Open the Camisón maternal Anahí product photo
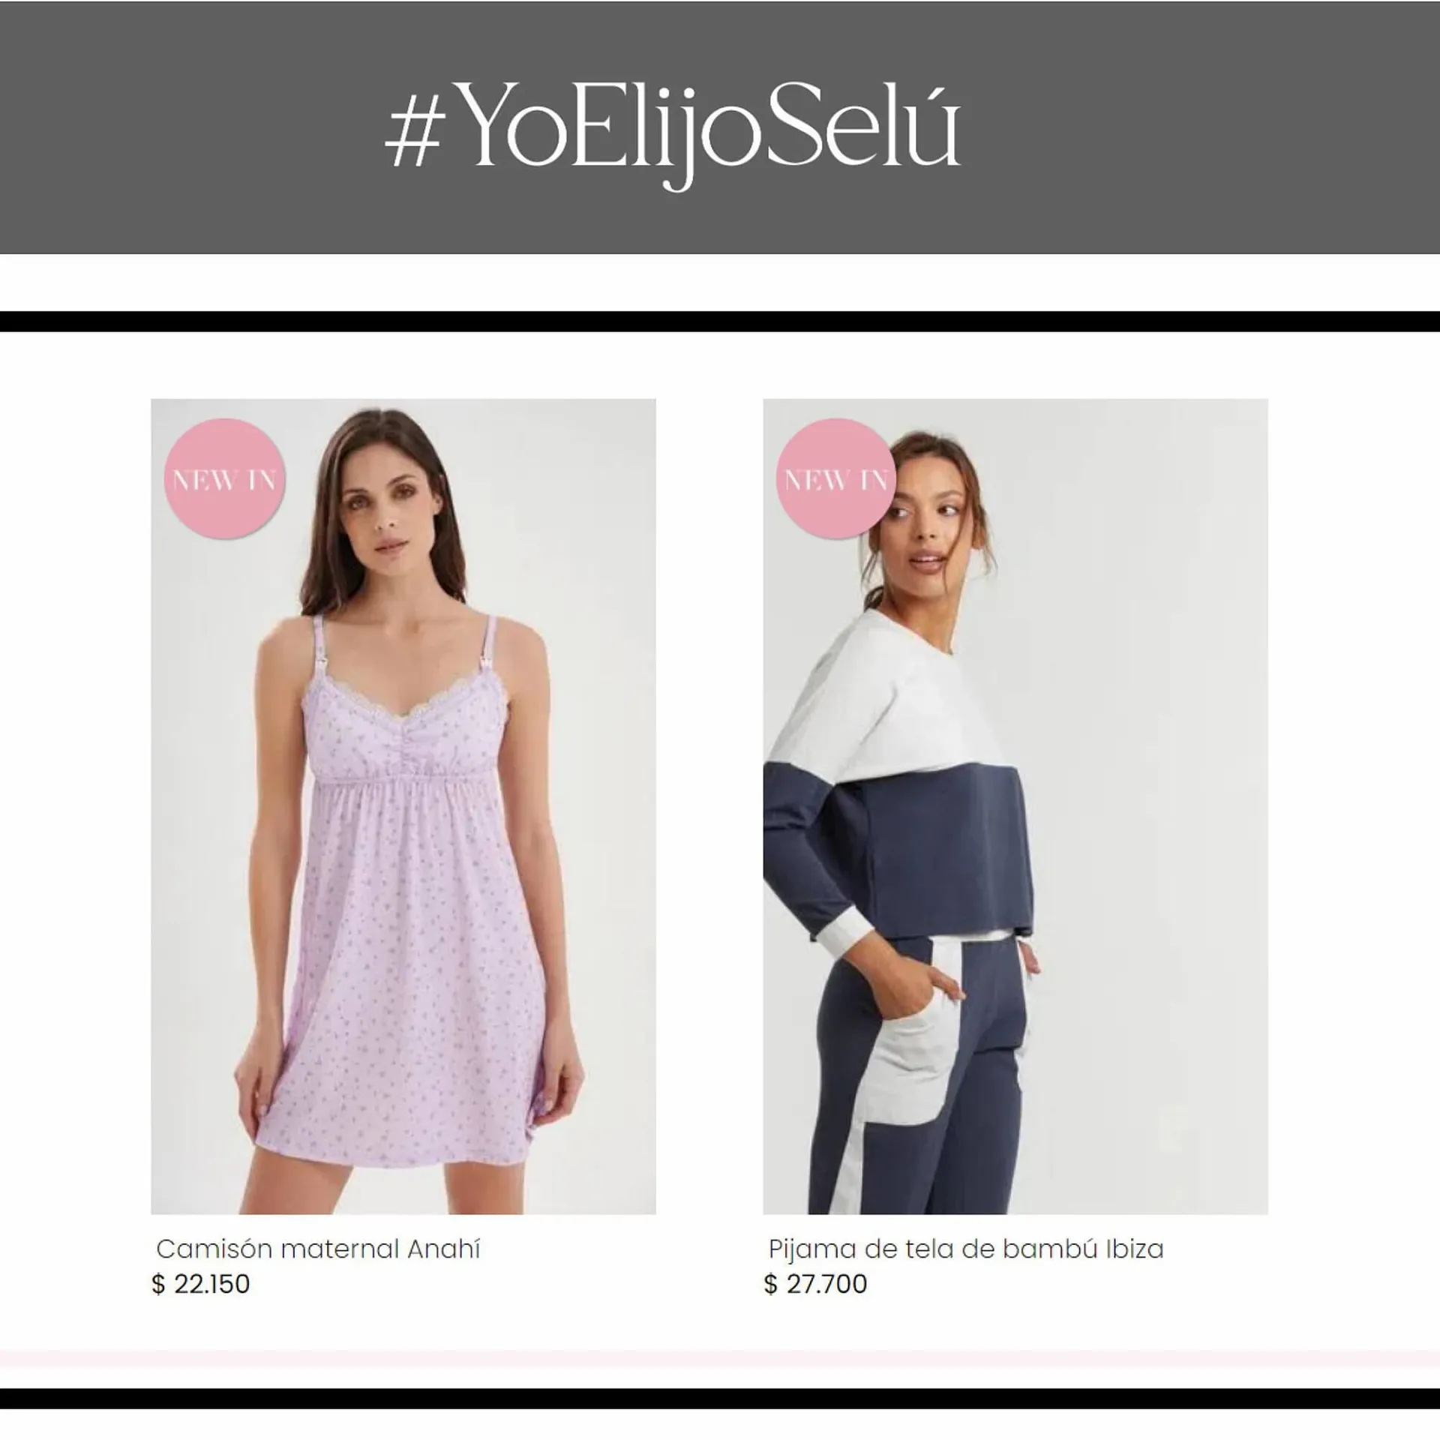 tap(403, 806)
